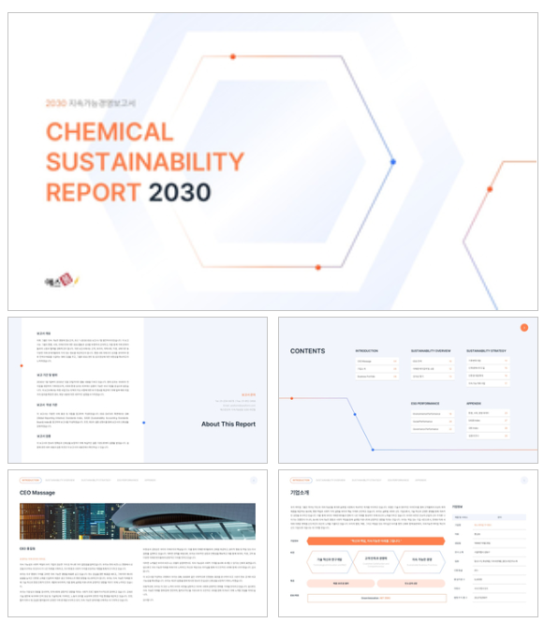Open CEO Message entry under INTRODUCTION
Screen dimensions: 544x623
[x=376, y=362]
